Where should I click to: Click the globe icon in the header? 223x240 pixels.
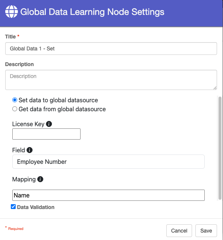click(12, 12)
